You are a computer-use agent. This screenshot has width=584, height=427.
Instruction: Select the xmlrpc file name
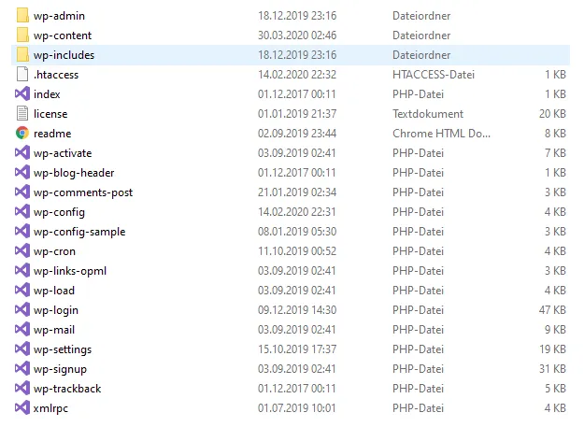pyautogui.click(x=51, y=408)
